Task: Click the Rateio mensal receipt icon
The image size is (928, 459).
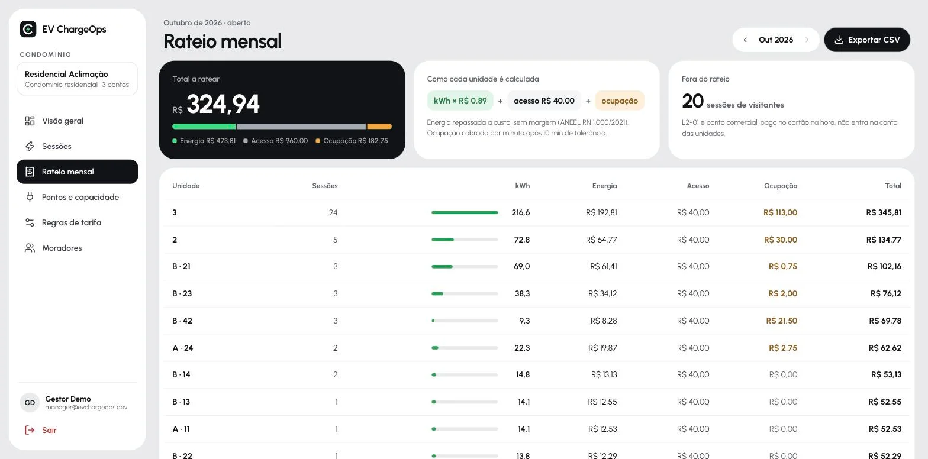Action: [30, 172]
